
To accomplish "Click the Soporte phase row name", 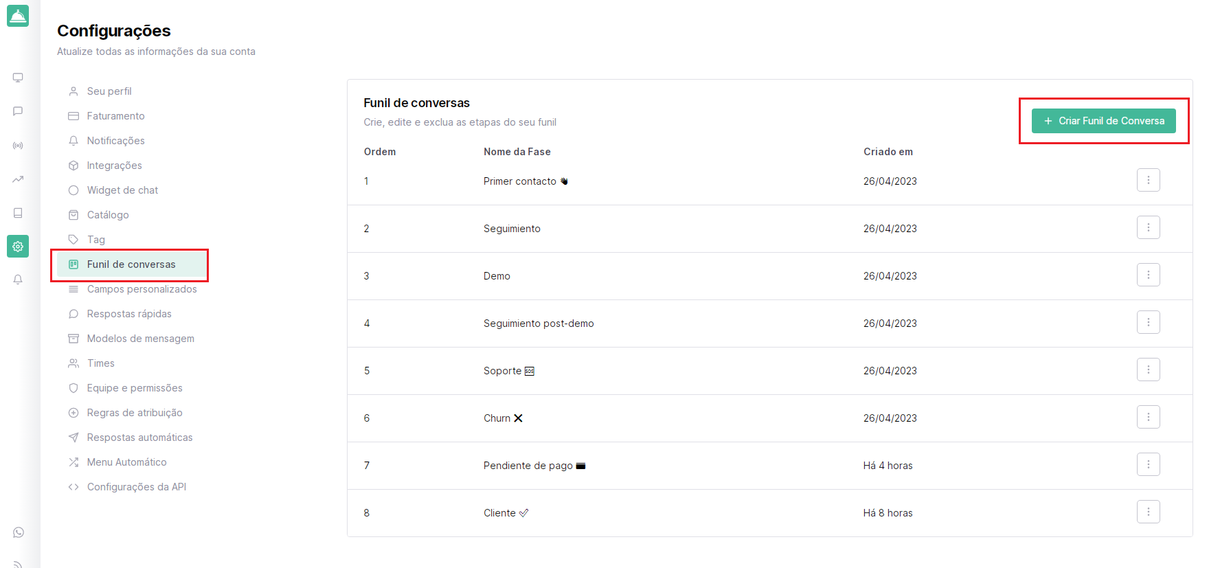I will 503,371.
